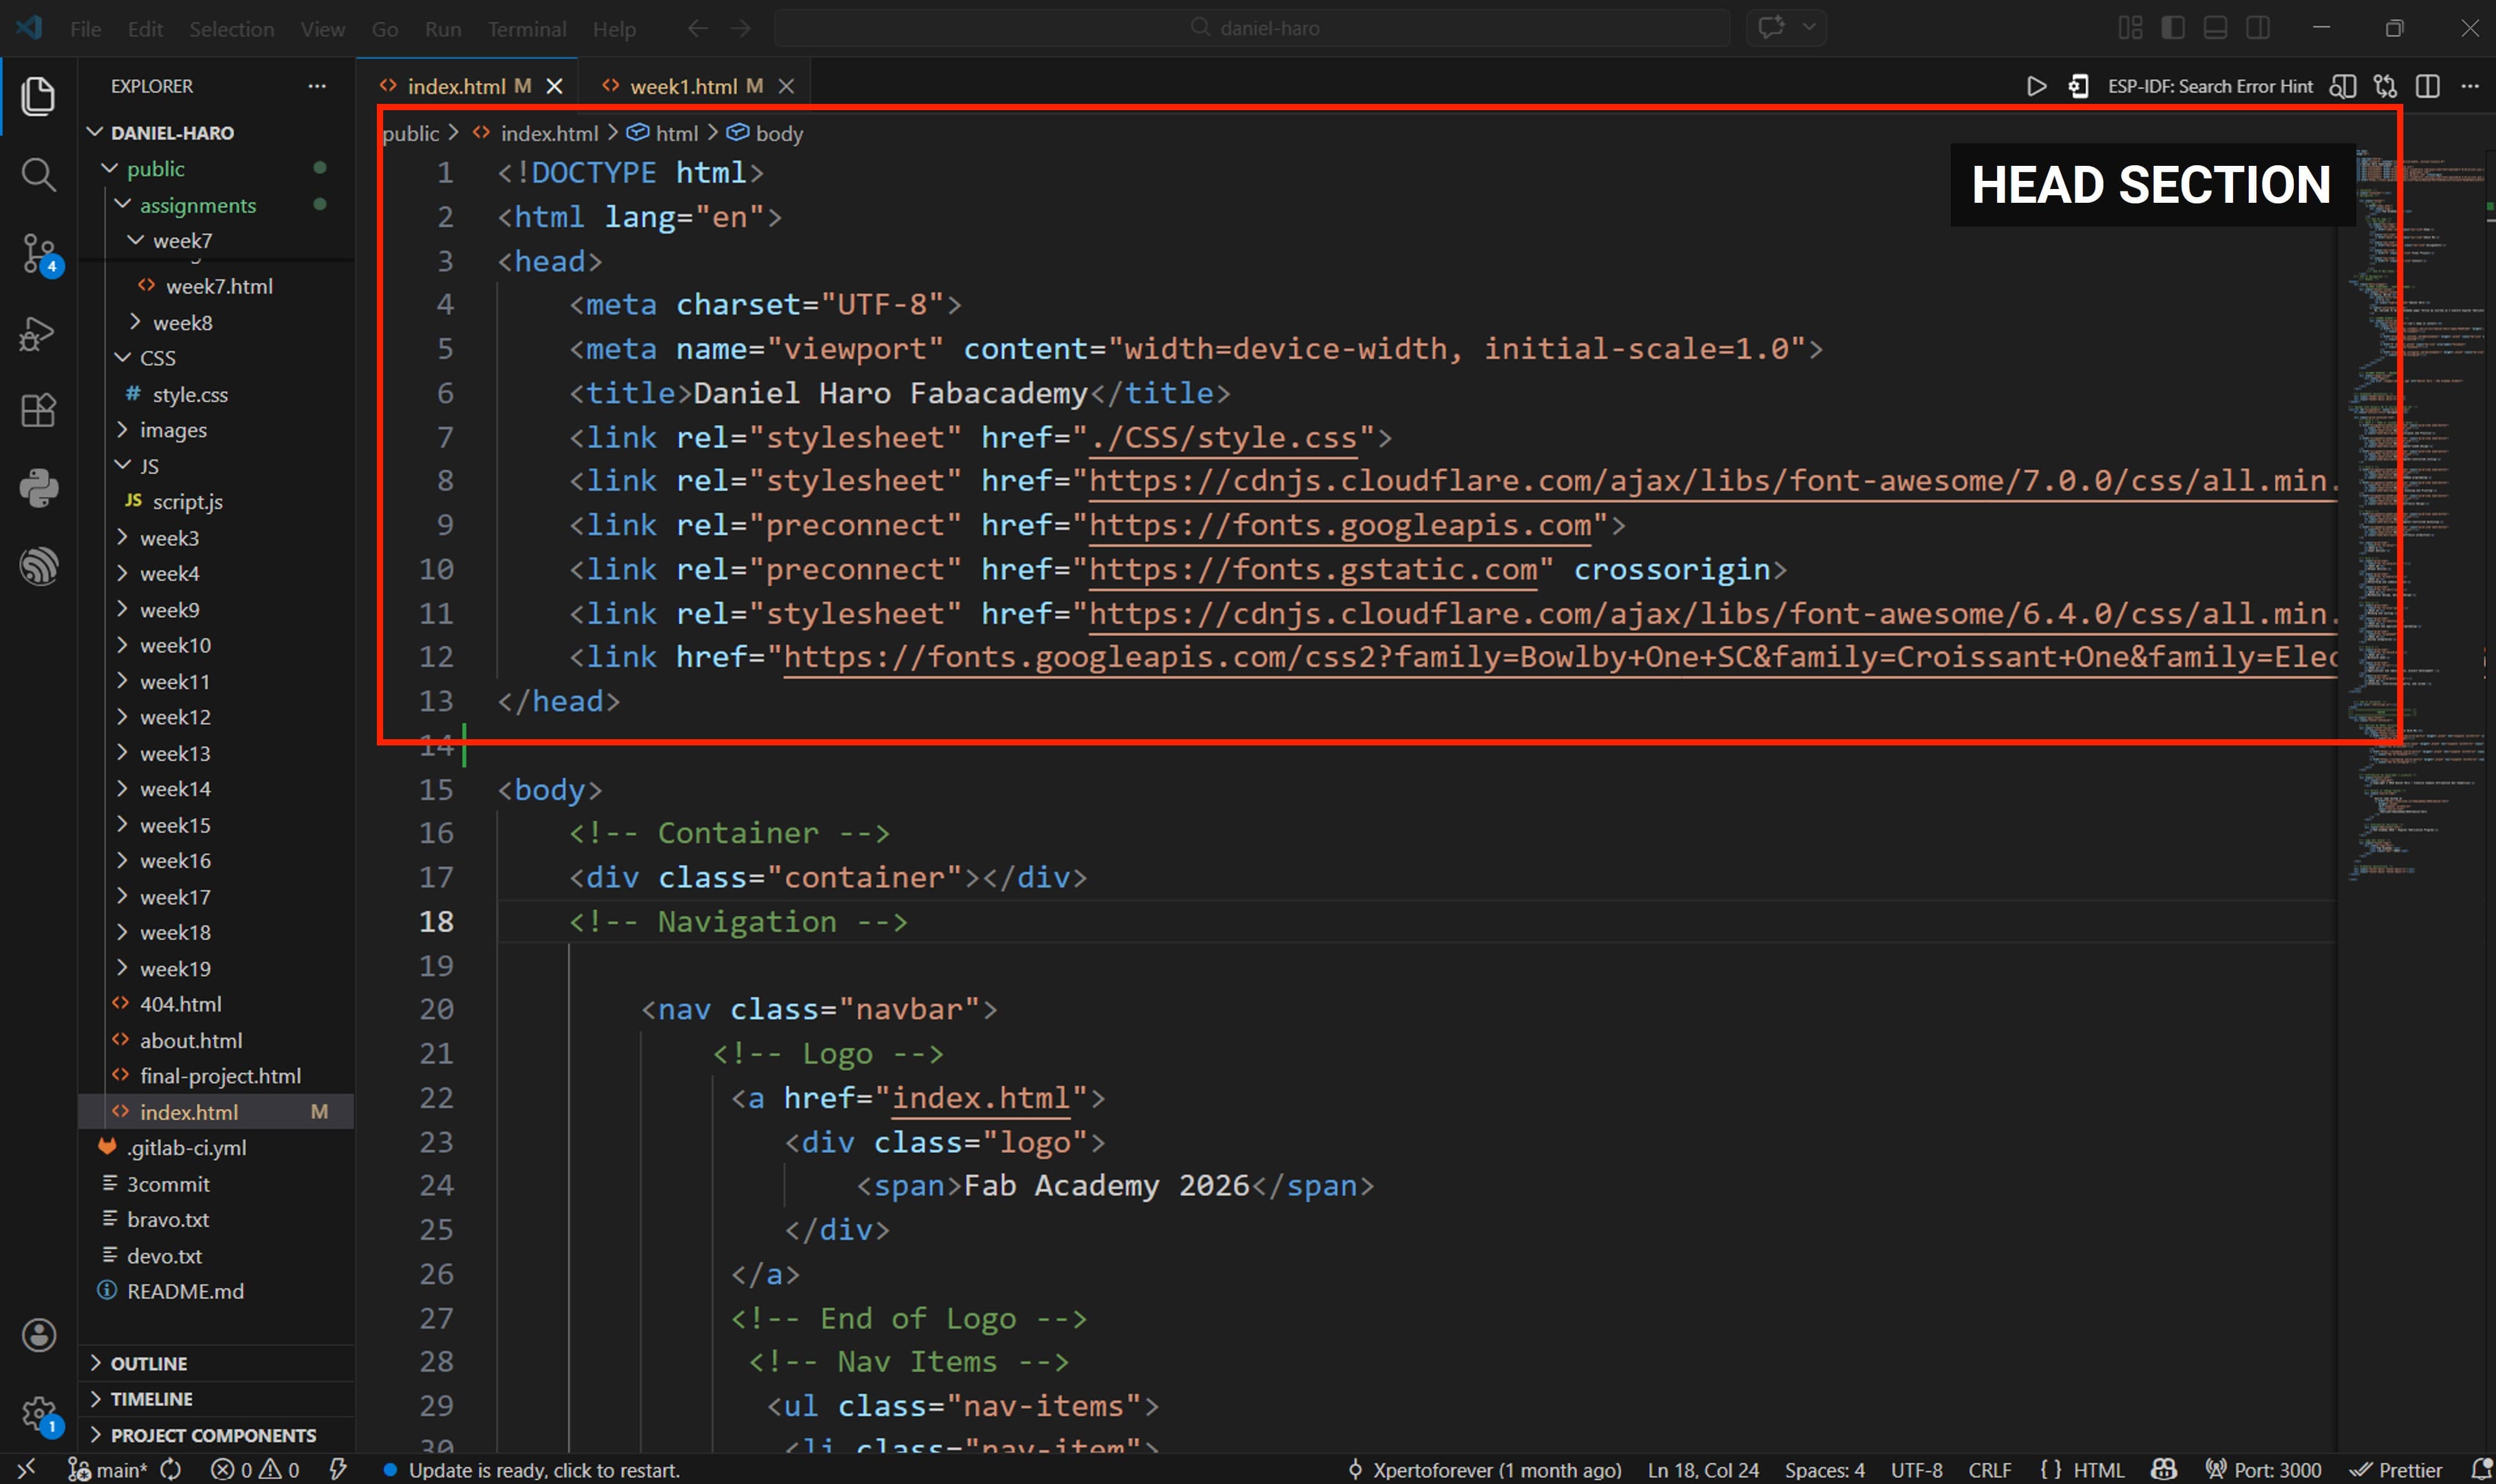Open the Espressif ESP-IDF sidebar icon
Screen dimensions: 2496x1484
(x=38, y=566)
